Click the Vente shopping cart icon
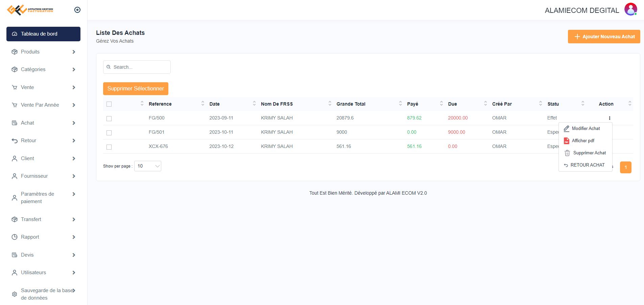 [x=15, y=87]
